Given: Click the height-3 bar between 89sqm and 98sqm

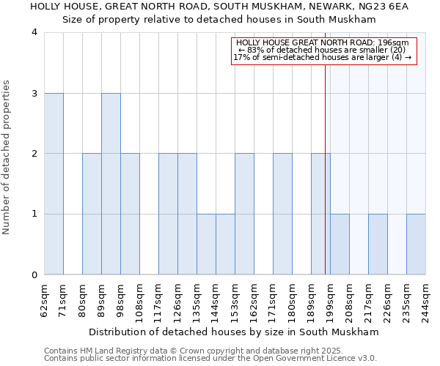Looking at the screenshot, I should [111, 184].
